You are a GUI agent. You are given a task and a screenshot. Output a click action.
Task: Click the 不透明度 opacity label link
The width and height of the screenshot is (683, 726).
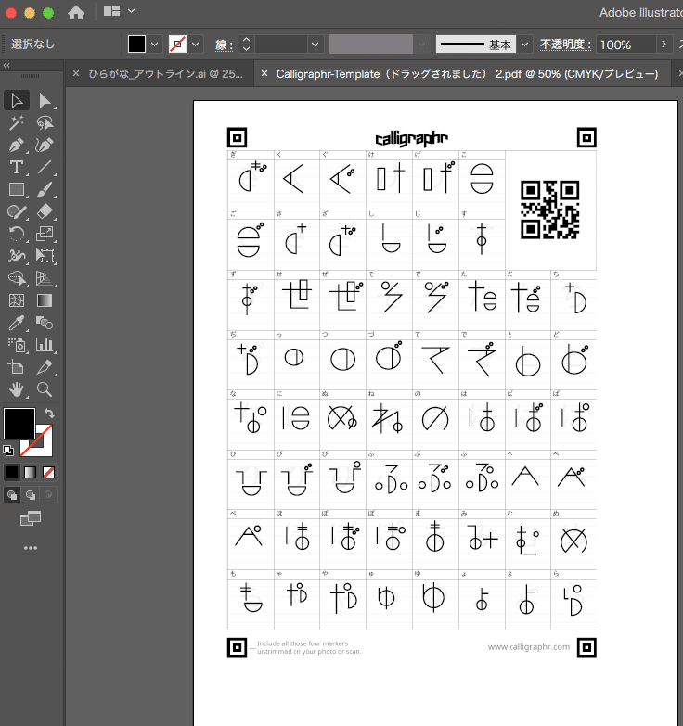(x=566, y=45)
